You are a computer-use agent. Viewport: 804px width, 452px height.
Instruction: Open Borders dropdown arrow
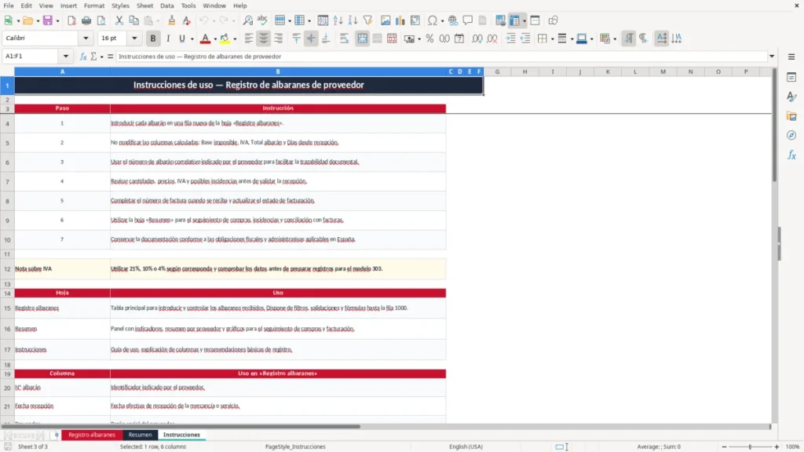(552, 39)
